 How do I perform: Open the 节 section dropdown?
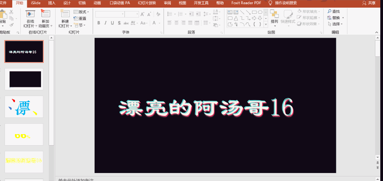(79, 25)
